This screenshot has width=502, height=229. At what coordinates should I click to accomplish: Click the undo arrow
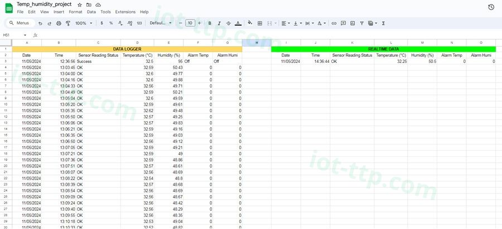pyautogui.click(x=40, y=23)
